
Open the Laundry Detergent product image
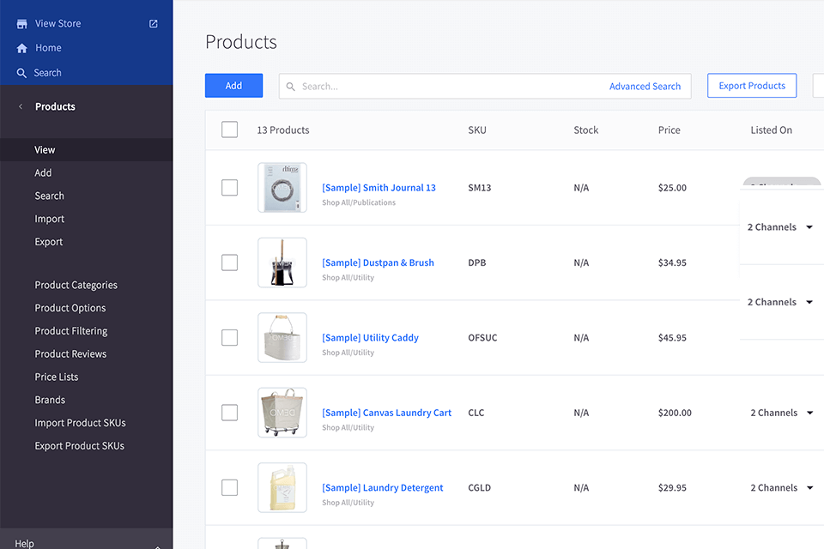(x=282, y=488)
